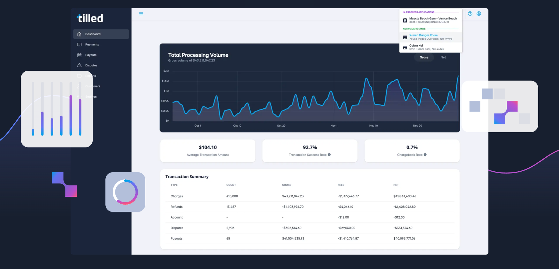The width and height of the screenshot is (559, 269).
Task: Click Payouts fees value -$1,410,764.87
Action: (348, 239)
